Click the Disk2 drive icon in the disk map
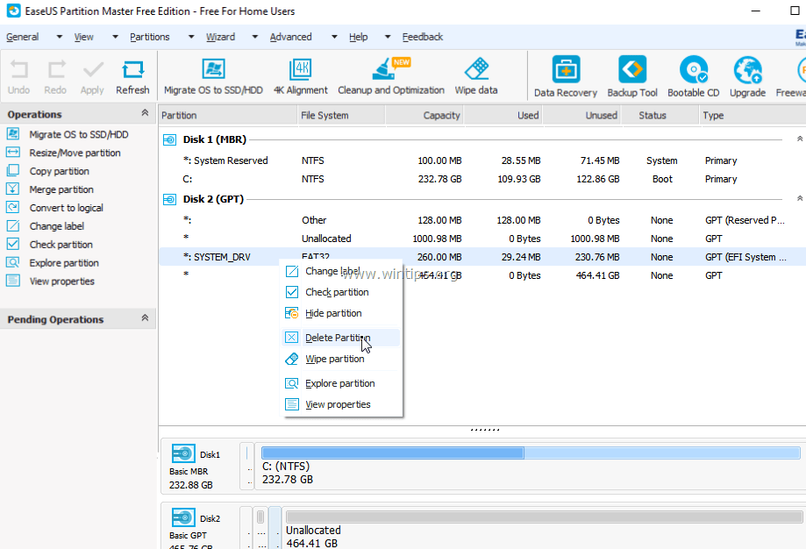The image size is (806, 549). coord(183,517)
